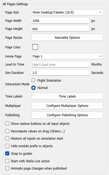Expand the Home Page dropdown
This screenshot has height=175, width=109.
point(67,56)
